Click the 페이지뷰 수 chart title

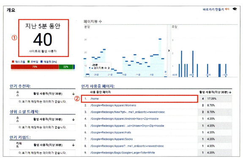click(93, 21)
